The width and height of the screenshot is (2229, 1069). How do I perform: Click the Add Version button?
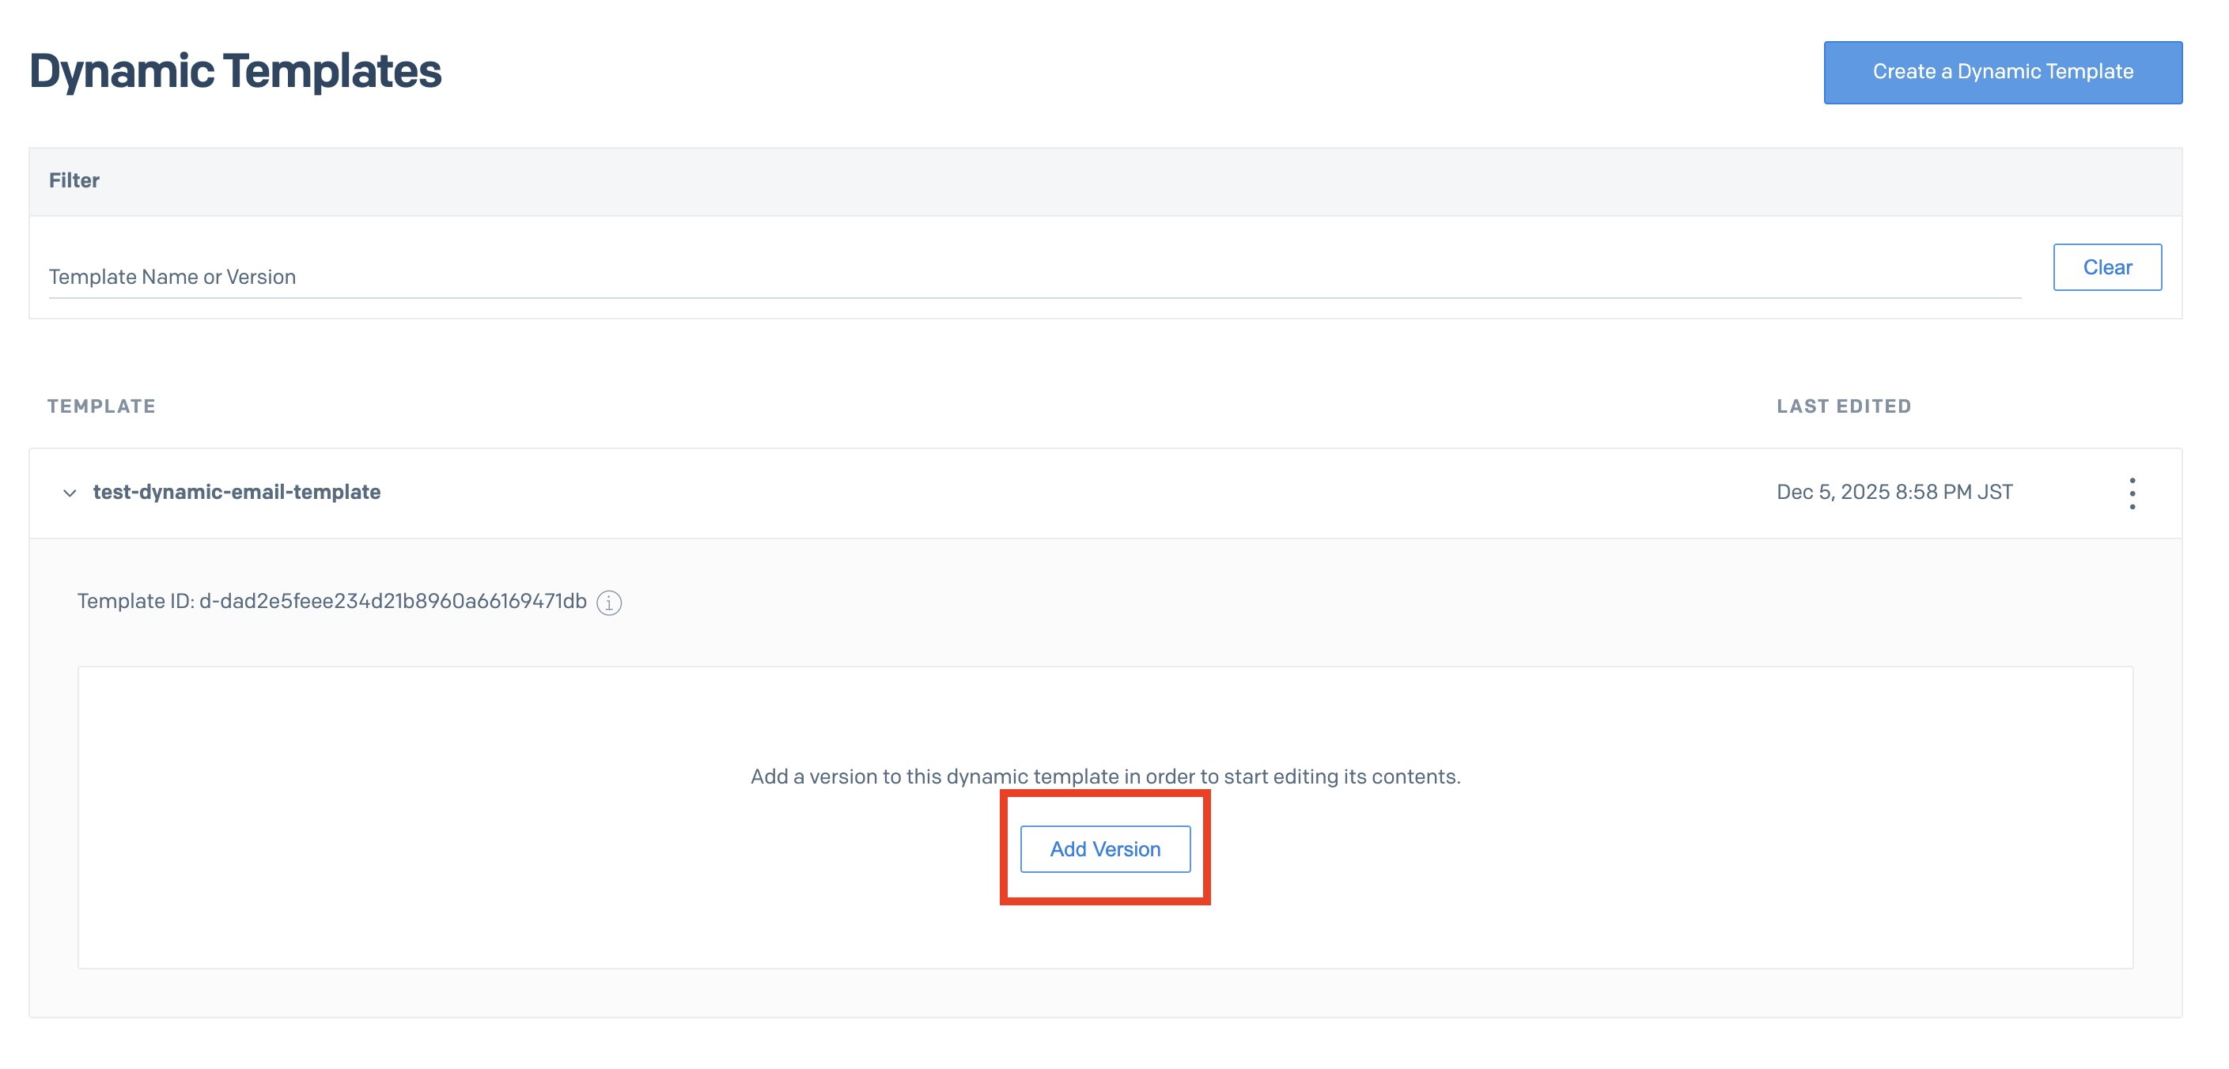coord(1105,849)
